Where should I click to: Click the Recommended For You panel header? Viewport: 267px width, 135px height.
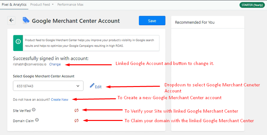[x=208, y=22]
